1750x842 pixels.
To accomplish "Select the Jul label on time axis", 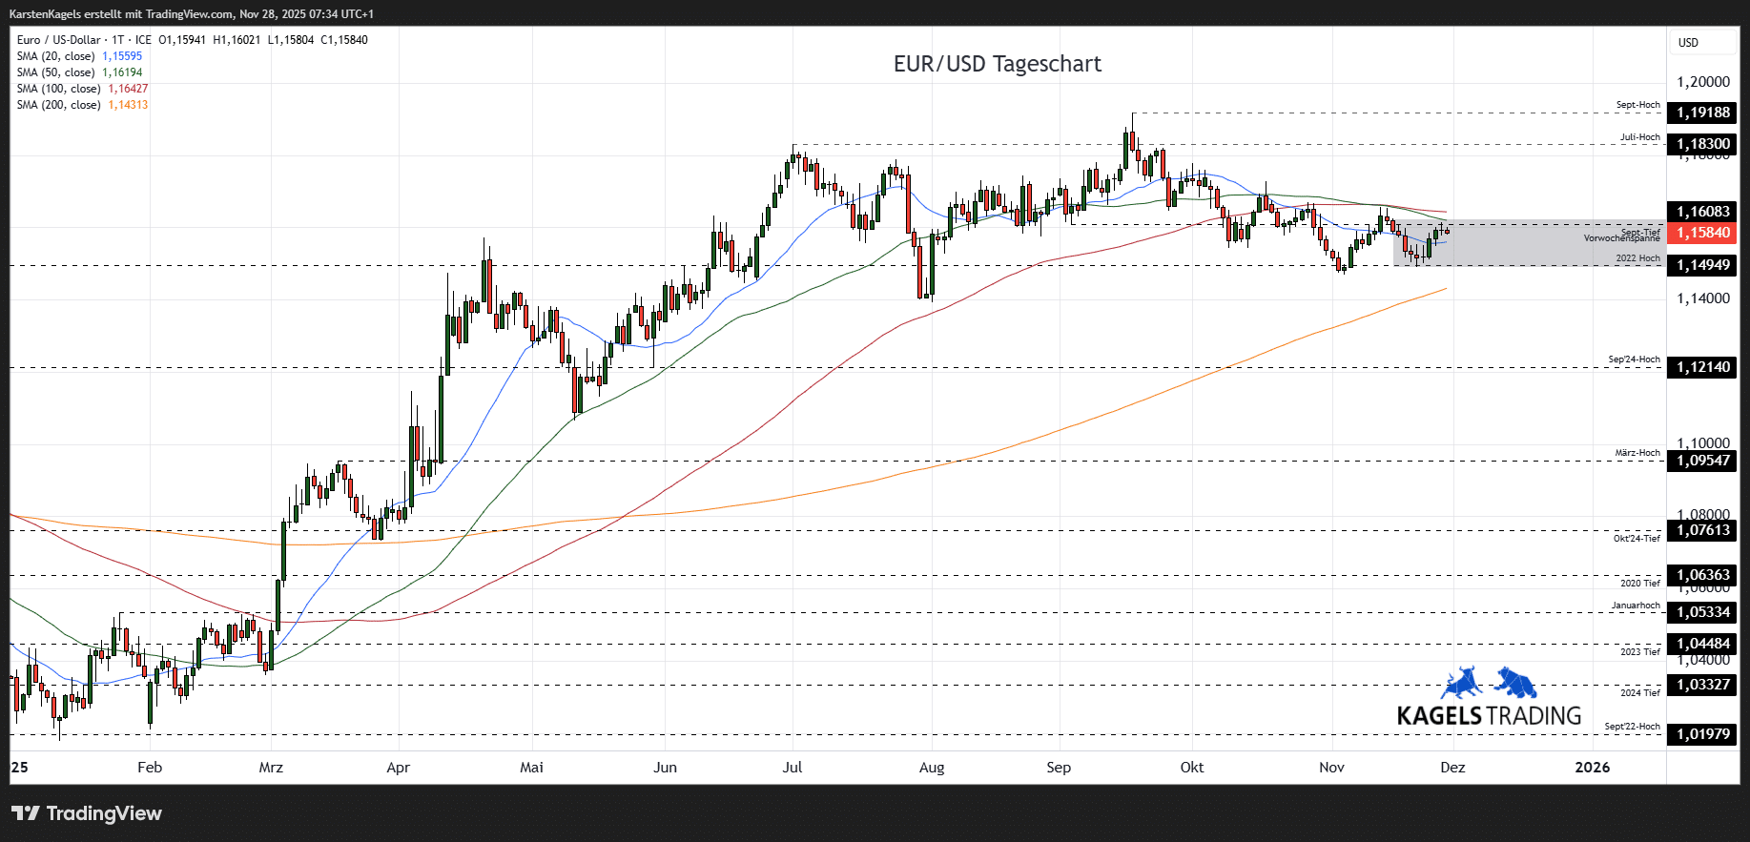I will pos(793,768).
